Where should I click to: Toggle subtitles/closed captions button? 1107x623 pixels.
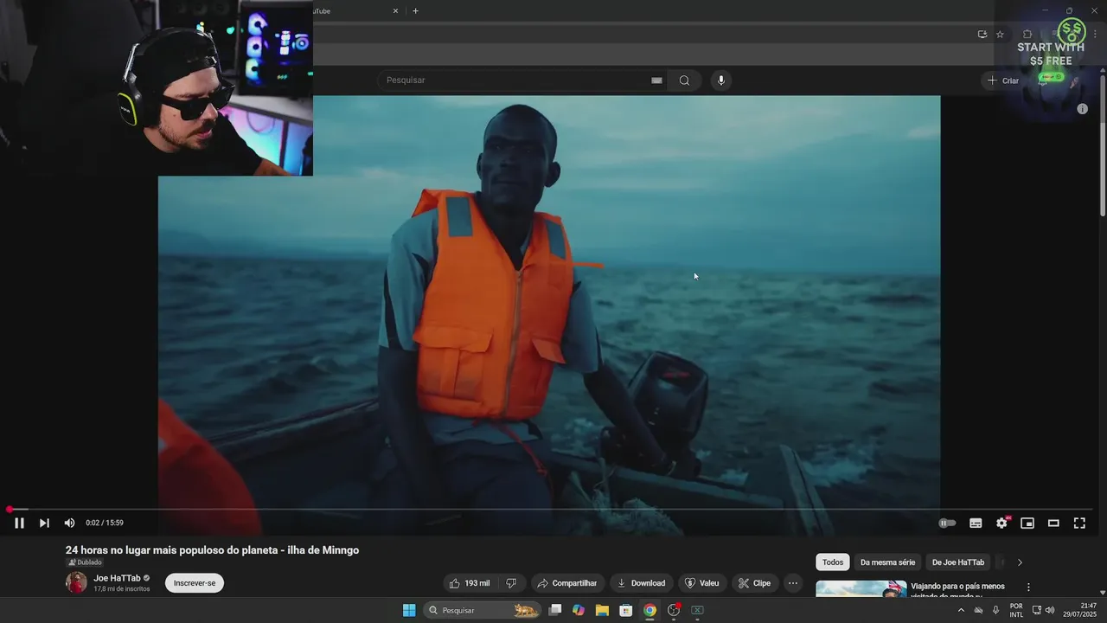point(976,523)
